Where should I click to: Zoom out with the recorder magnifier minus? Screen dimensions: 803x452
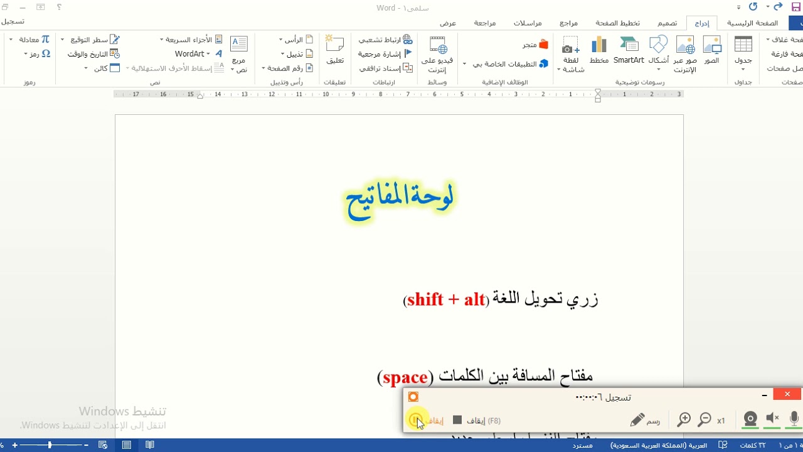click(x=705, y=420)
